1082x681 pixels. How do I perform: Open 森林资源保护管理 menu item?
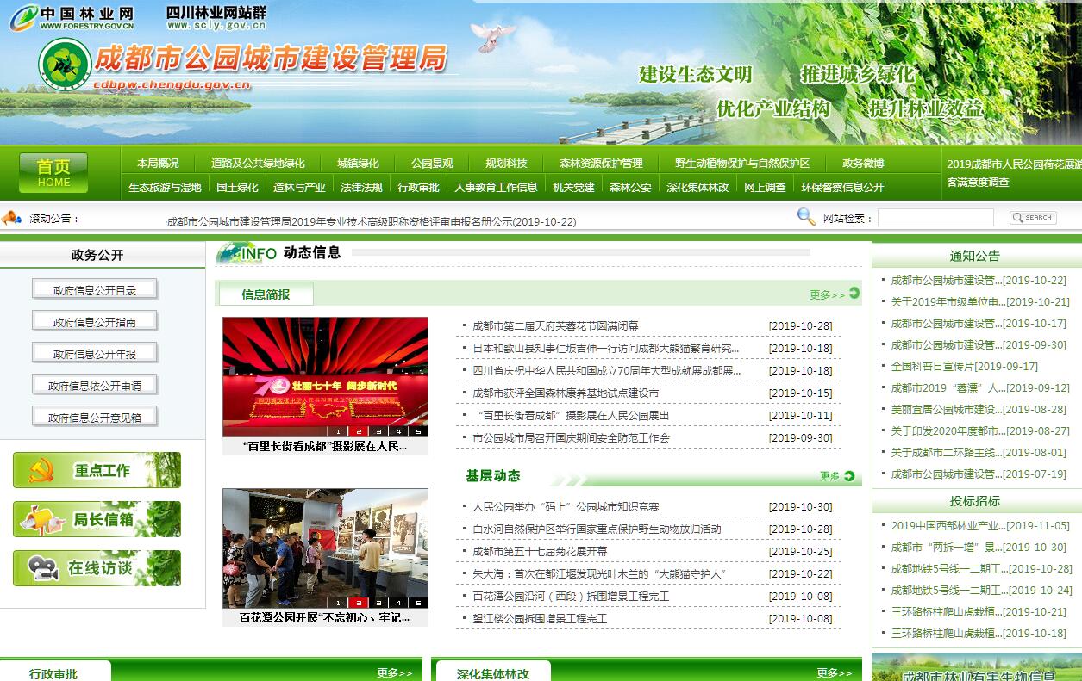pos(601,164)
